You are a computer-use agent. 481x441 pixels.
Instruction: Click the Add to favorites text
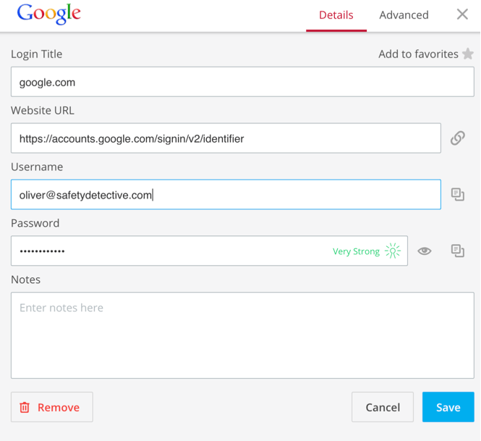coord(418,54)
